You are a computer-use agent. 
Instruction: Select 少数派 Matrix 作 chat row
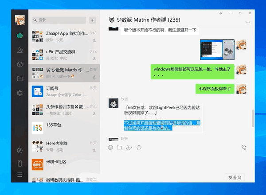coord(64,73)
